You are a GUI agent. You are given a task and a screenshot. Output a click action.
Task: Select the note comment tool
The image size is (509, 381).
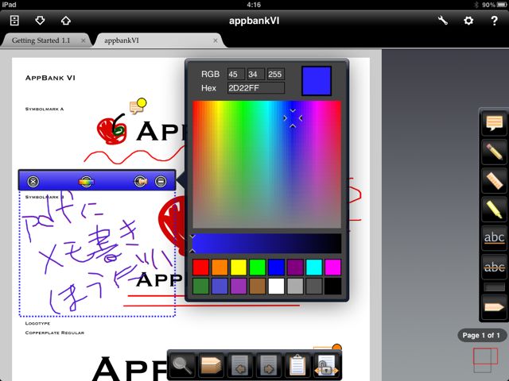tap(494, 123)
